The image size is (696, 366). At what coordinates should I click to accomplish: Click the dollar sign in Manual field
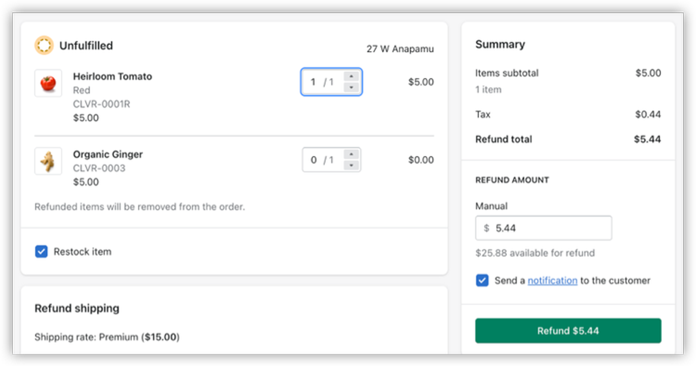click(487, 228)
